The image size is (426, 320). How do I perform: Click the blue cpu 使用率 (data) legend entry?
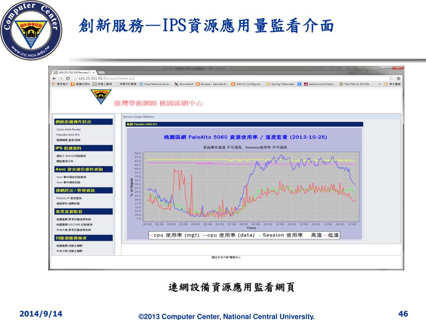pos(229,235)
